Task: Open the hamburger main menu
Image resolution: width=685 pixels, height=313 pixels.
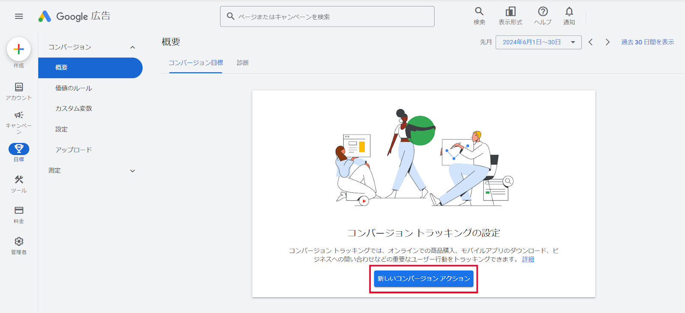Action: (x=19, y=16)
